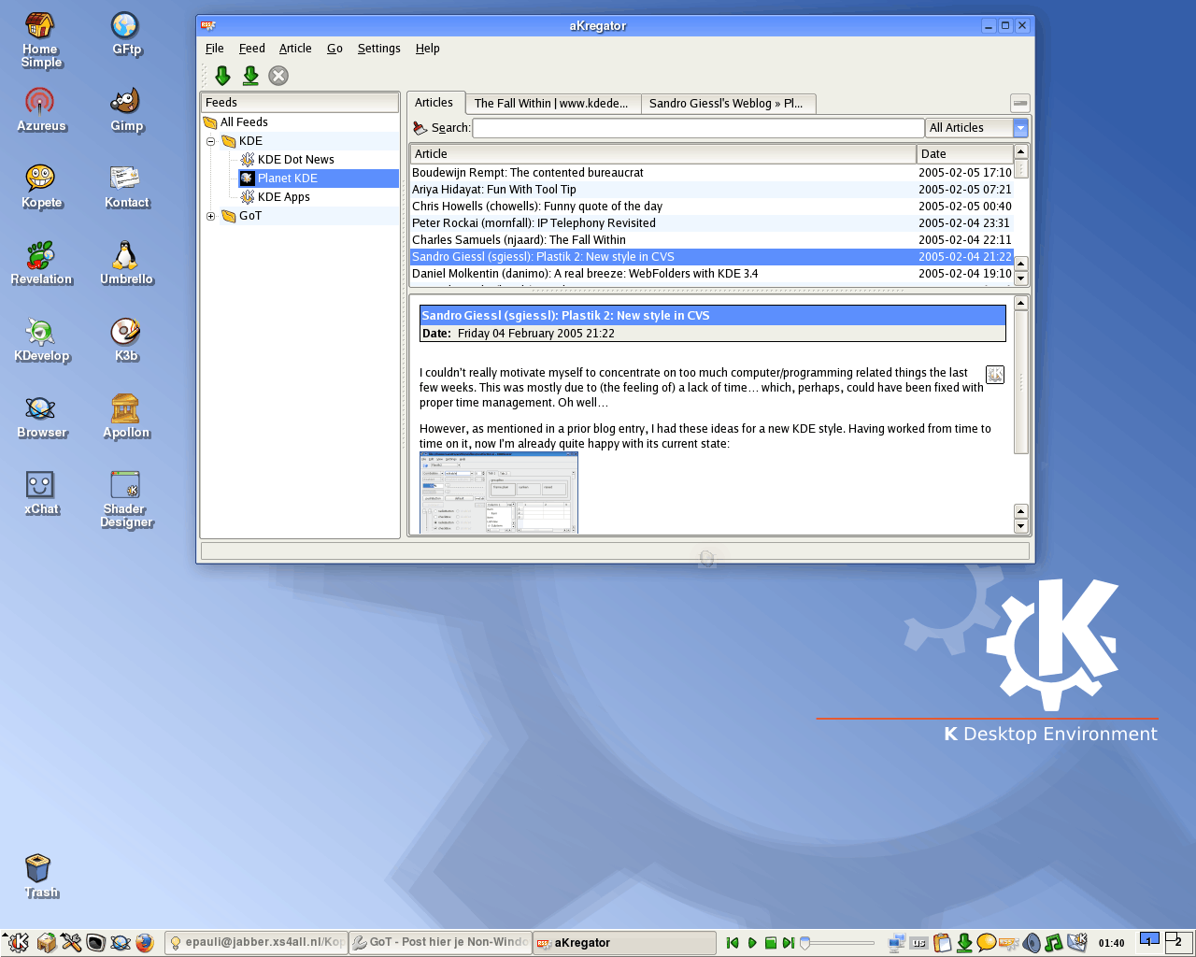
Task: Open the Feed menu
Action: (x=252, y=49)
